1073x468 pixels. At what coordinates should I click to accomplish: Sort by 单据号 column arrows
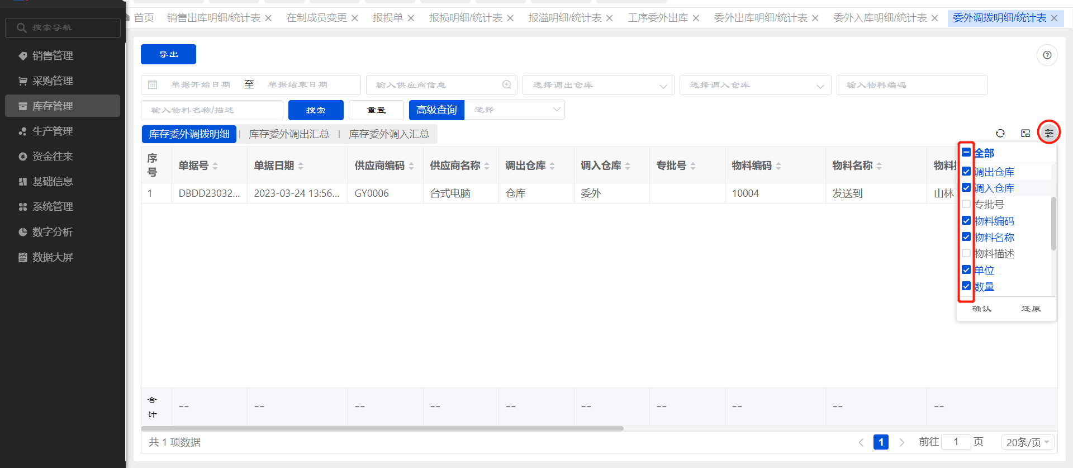(x=215, y=166)
